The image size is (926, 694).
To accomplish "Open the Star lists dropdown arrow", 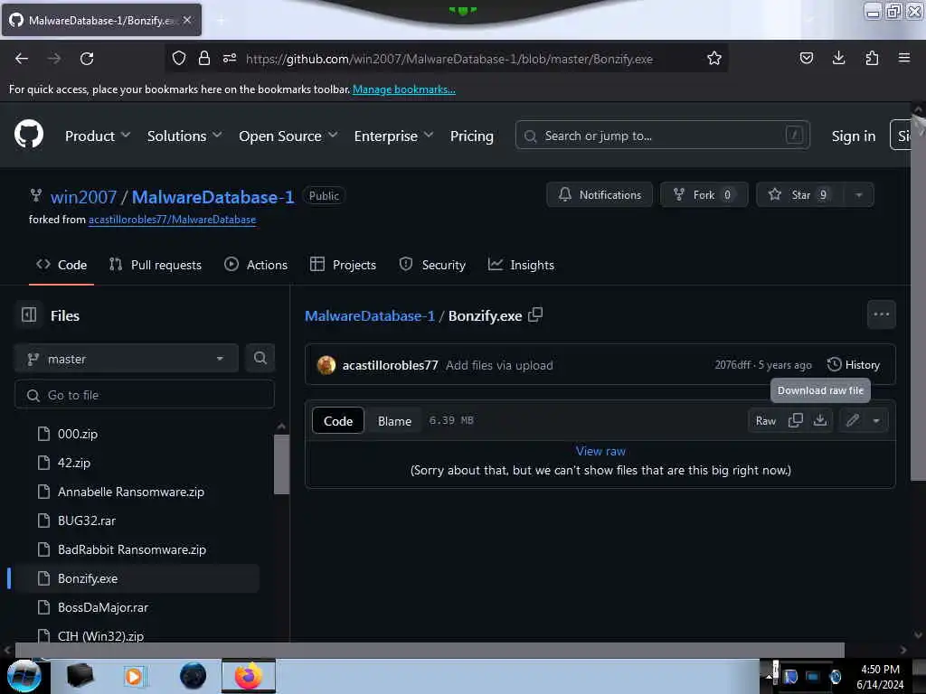I will tap(859, 195).
